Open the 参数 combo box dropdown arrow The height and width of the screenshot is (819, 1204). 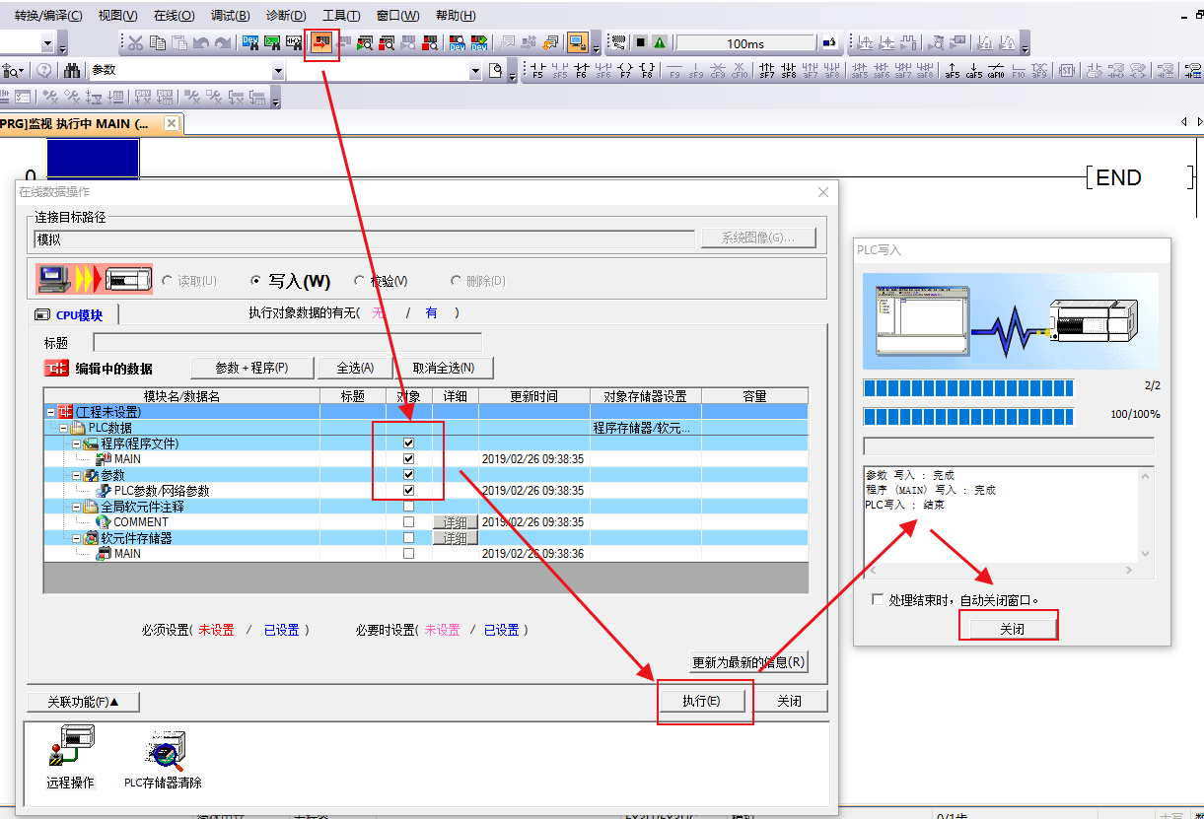tap(277, 71)
